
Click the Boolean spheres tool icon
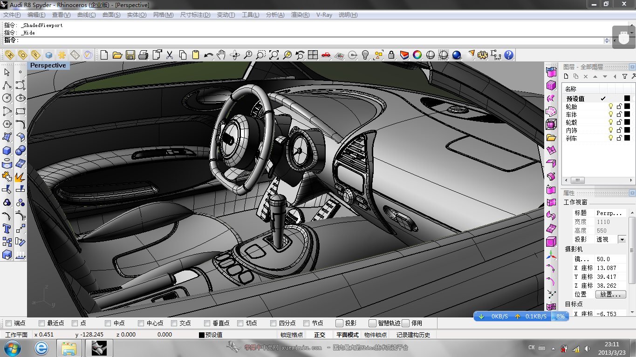click(20, 150)
